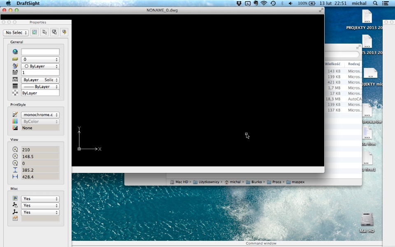Open the greyed-out ByColor dropdown
The image size is (395, 247).
40,121
